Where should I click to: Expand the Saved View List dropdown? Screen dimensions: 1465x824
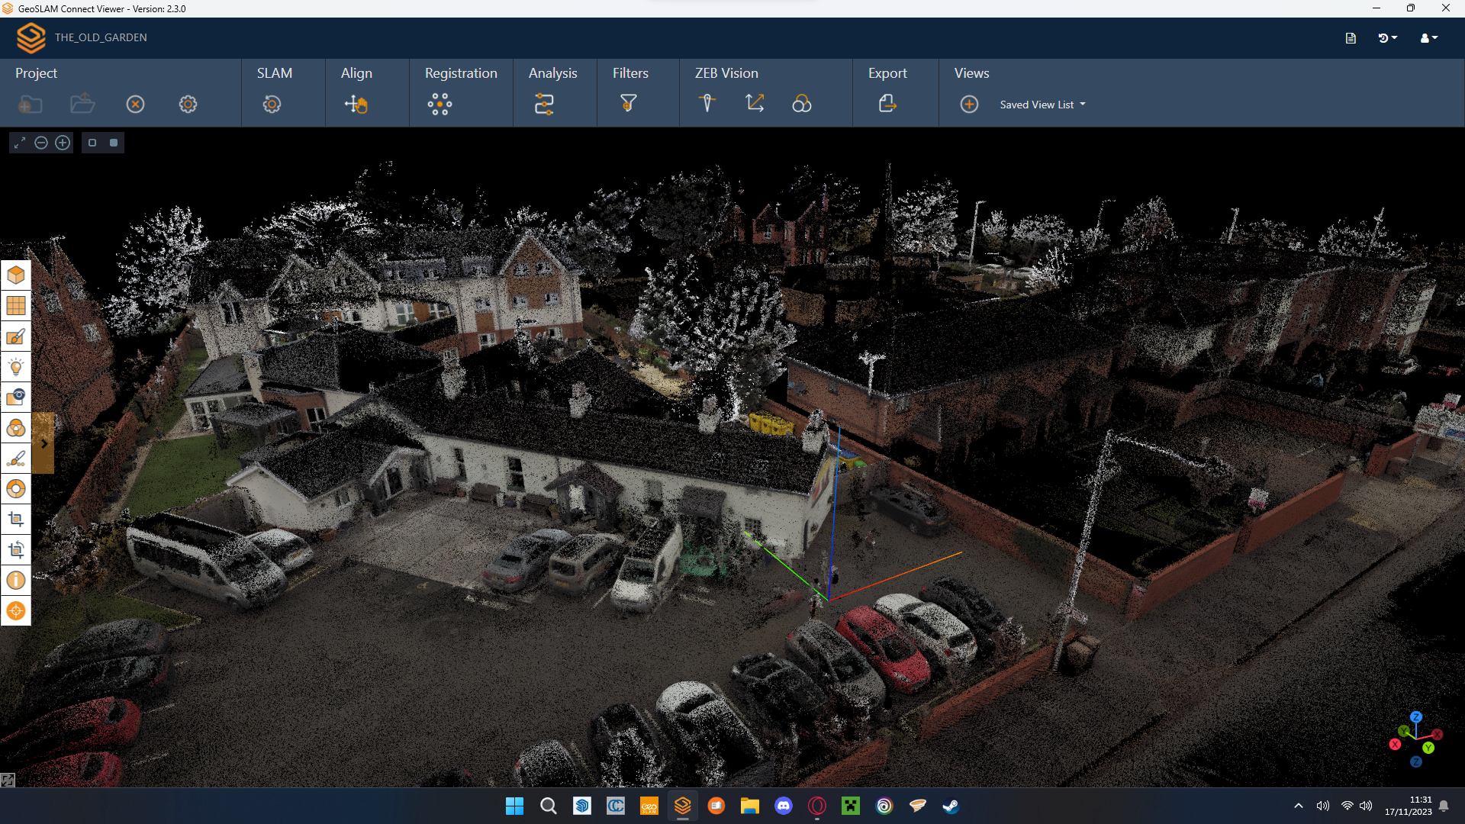(x=1042, y=105)
